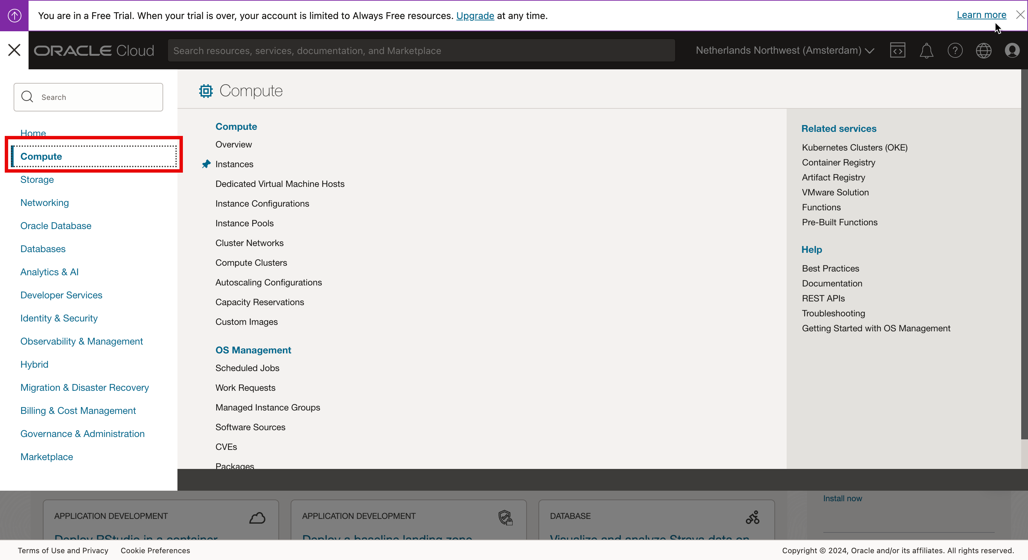Open Instance Pools link
Image resolution: width=1028 pixels, height=560 pixels.
click(244, 223)
